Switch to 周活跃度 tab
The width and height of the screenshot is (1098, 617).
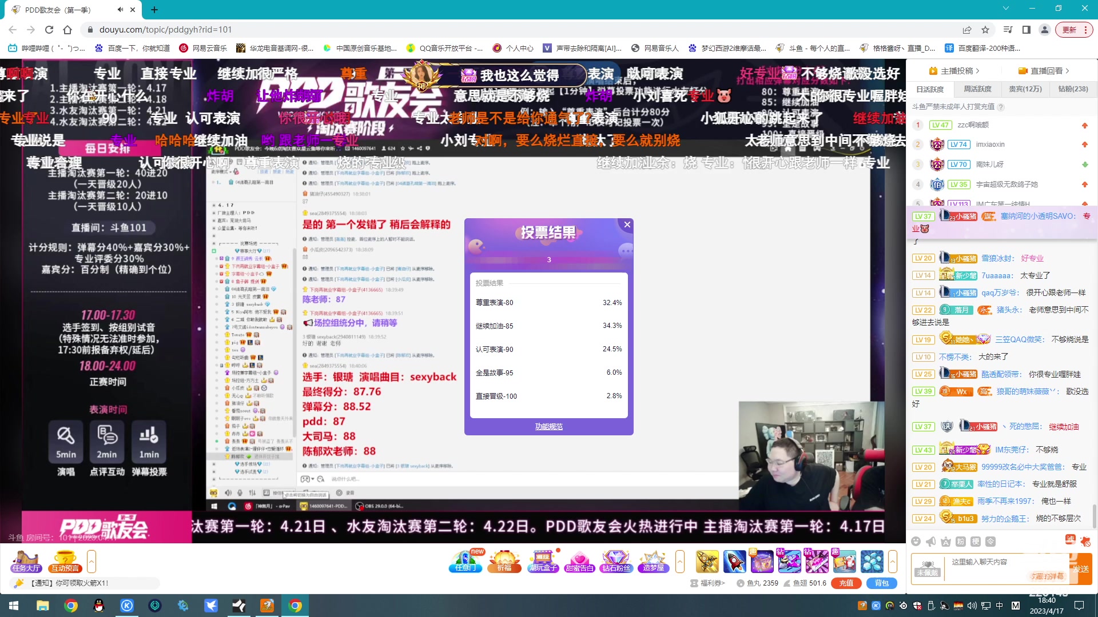click(978, 89)
